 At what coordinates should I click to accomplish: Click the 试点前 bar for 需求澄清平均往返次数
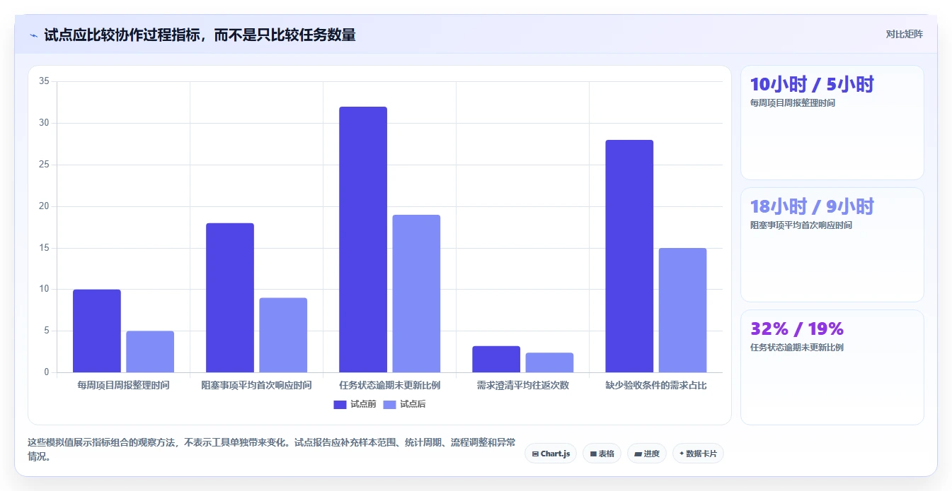tap(496, 359)
